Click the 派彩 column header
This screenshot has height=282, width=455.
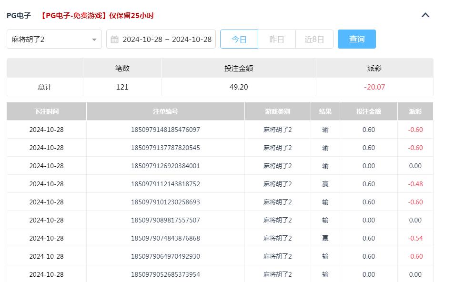415,111
